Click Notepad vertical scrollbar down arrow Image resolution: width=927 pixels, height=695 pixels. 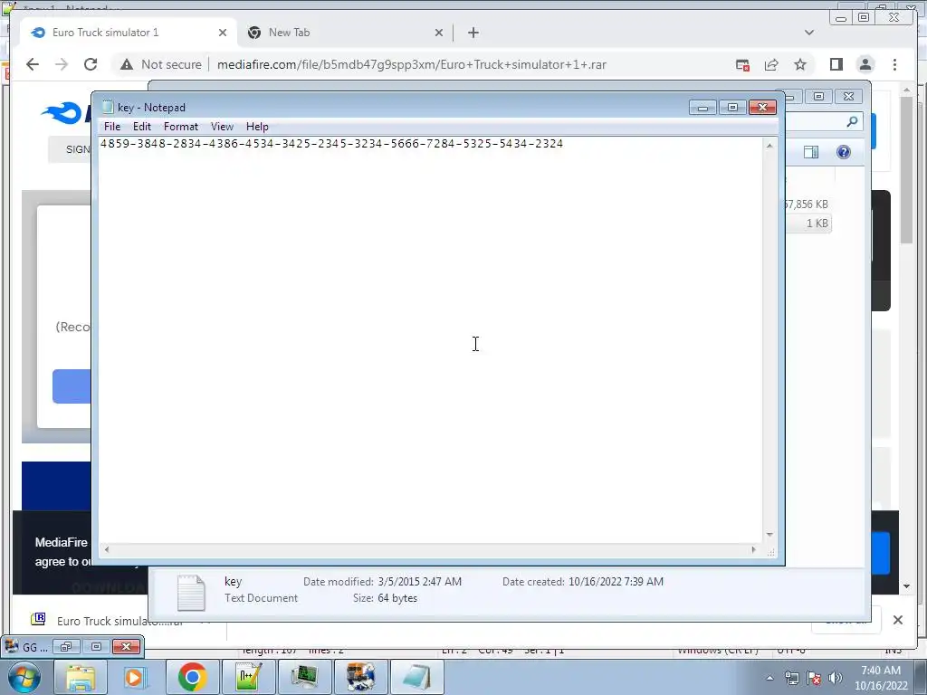pos(769,535)
